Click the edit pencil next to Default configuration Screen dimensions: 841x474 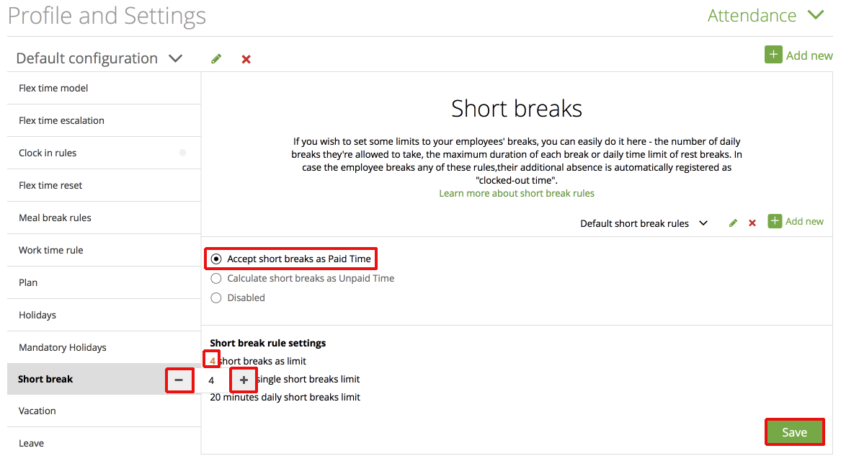pyautogui.click(x=215, y=58)
